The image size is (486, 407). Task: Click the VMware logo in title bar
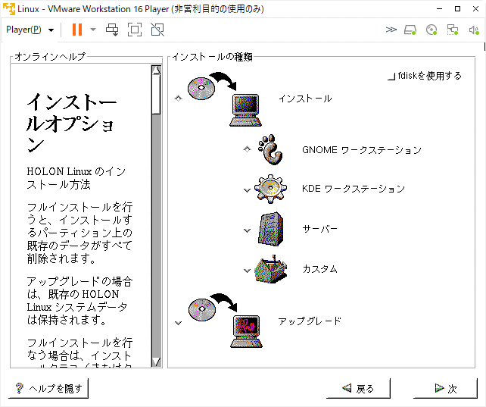[8, 9]
